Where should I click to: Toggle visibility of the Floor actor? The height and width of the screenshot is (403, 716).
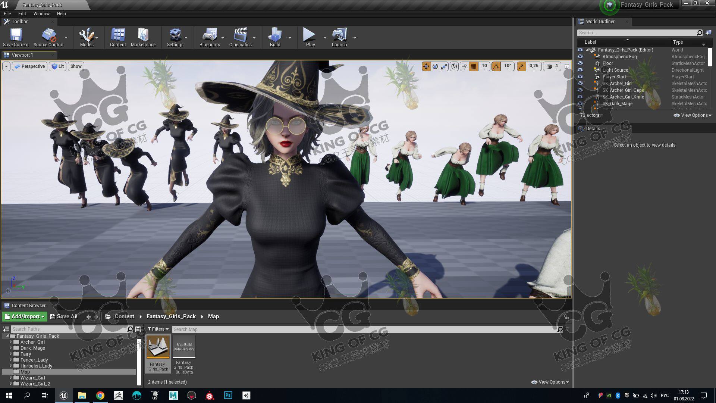(x=580, y=63)
